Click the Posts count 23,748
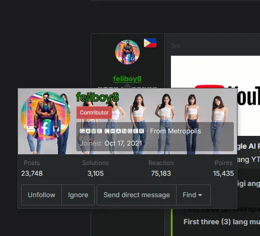260x236 pixels. 32,173
